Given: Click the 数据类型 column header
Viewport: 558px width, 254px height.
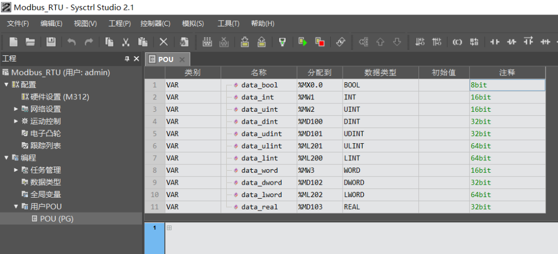Looking at the screenshot, I should click(x=380, y=72).
